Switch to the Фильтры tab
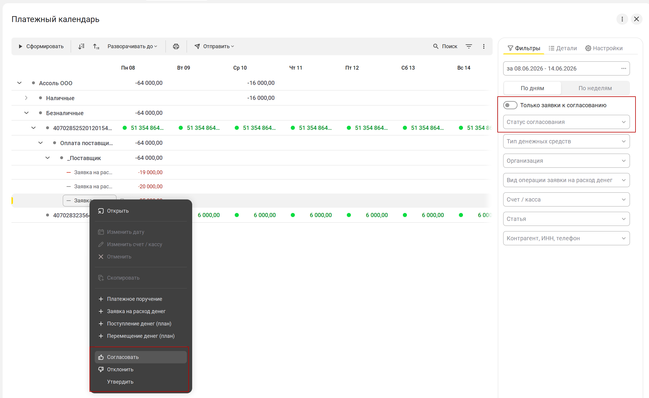The width and height of the screenshot is (649, 398). tap(524, 48)
